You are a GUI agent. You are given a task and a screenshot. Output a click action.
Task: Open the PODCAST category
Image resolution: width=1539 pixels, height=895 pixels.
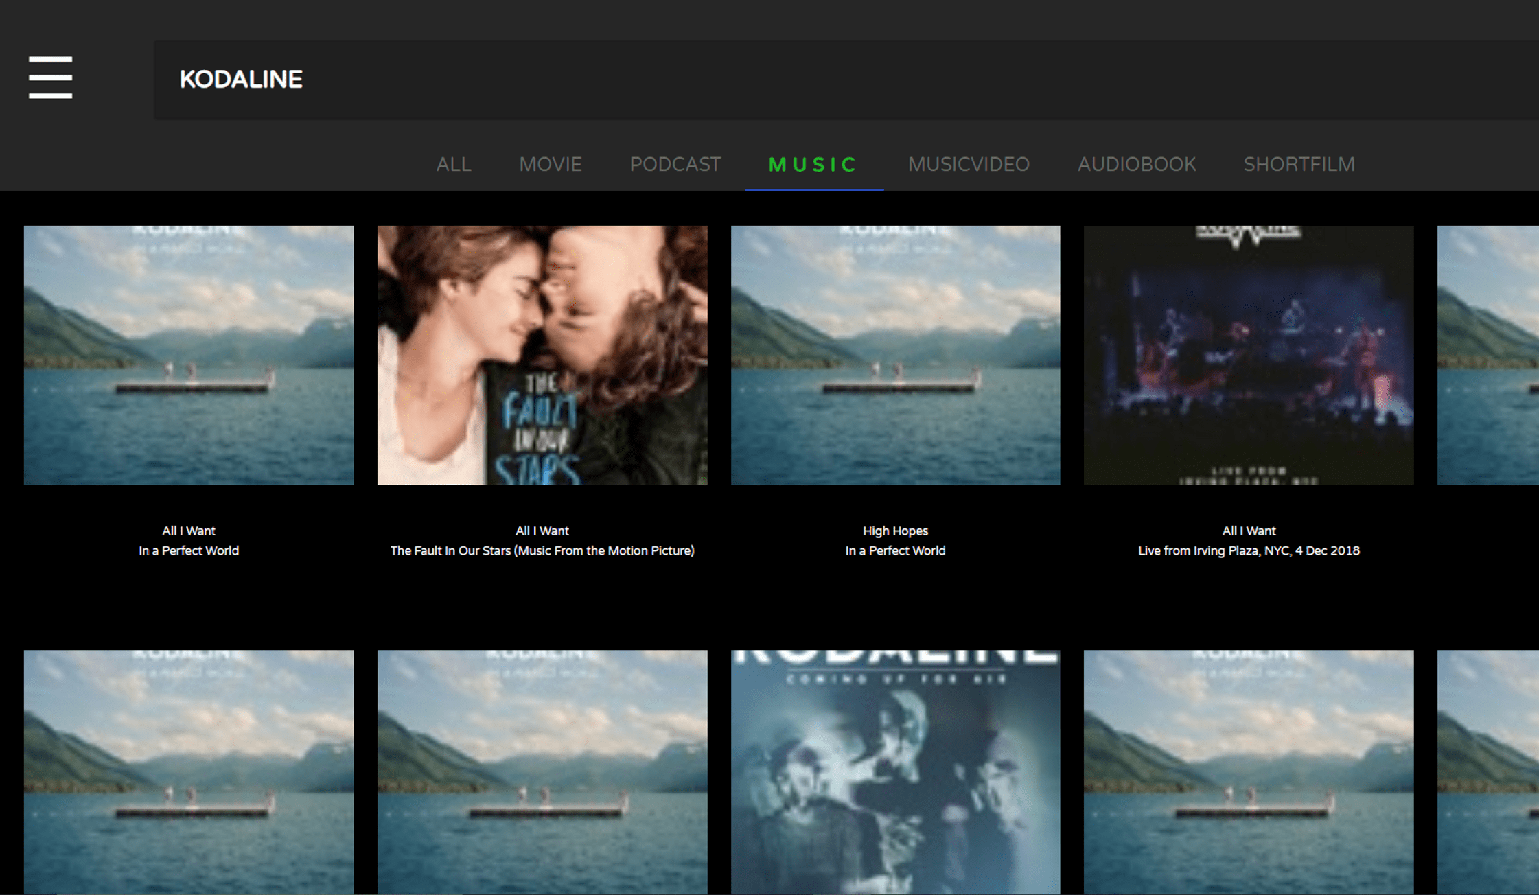pyautogui.click(x=675, y=164)
